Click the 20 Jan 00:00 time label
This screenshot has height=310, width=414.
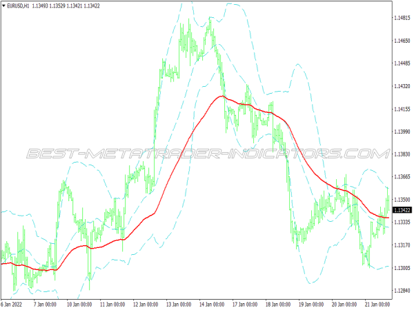pyautogui.click(x=344, y=304)
